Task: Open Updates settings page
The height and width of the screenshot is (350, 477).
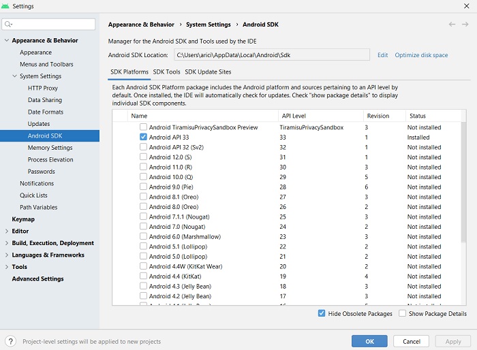Action: 39,124
